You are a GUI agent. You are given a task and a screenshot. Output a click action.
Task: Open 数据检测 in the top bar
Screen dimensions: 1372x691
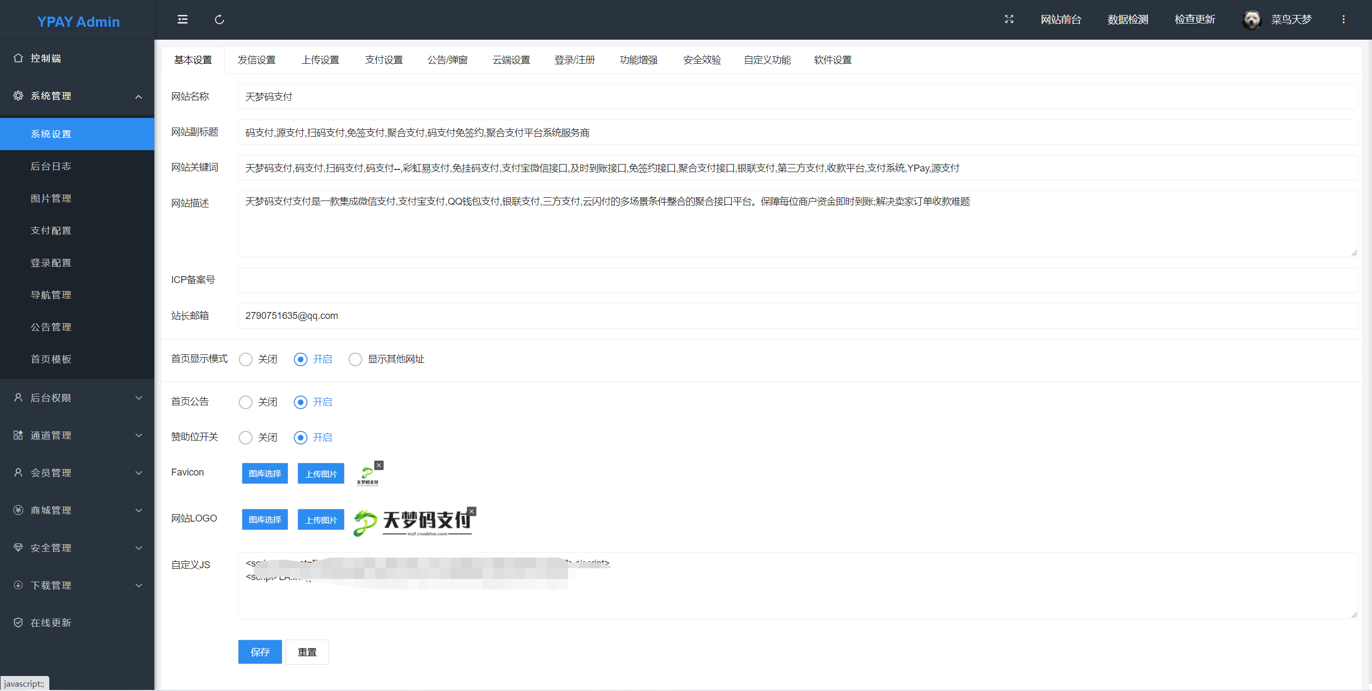click(x=1128, y=20)
